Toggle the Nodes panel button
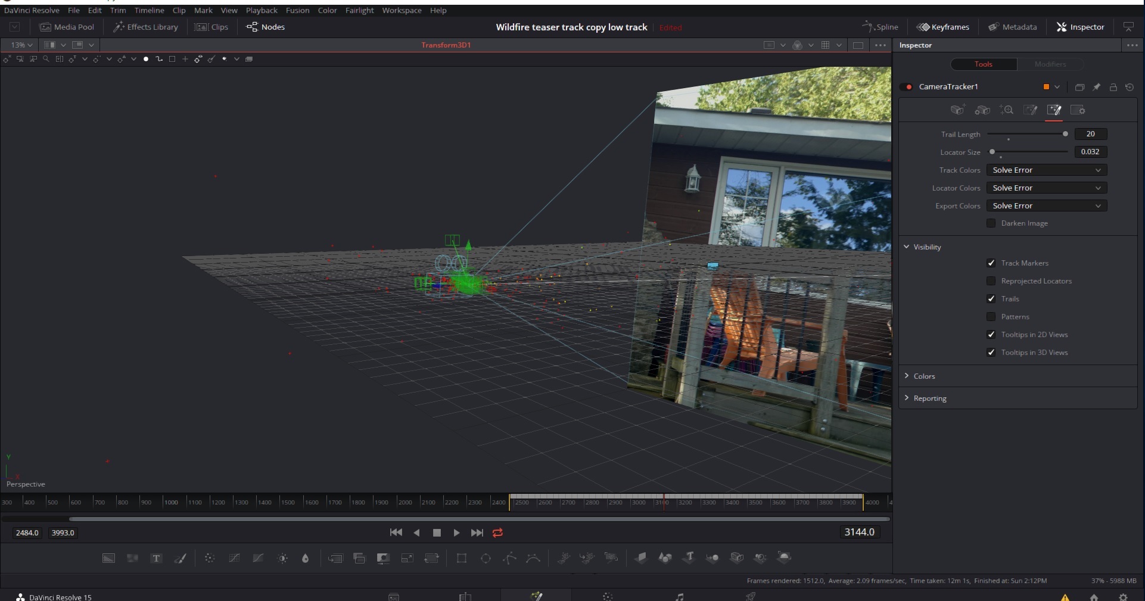The height and width of the screenshot is (601, 1145). (266, 27)
